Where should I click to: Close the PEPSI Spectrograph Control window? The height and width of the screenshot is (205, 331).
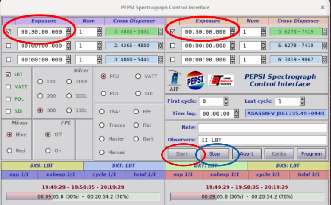click(x=322, y=7)
